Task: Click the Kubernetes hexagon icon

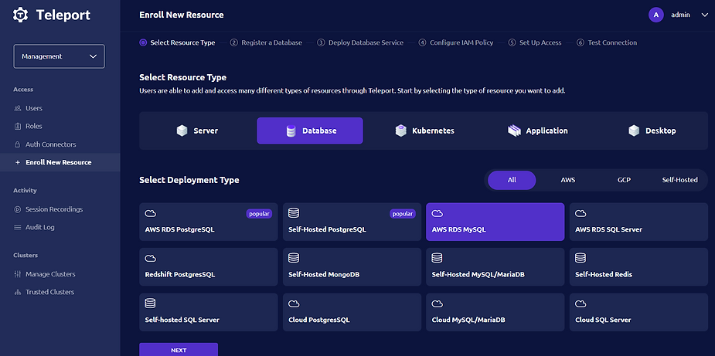Action: tap(401, 131)
